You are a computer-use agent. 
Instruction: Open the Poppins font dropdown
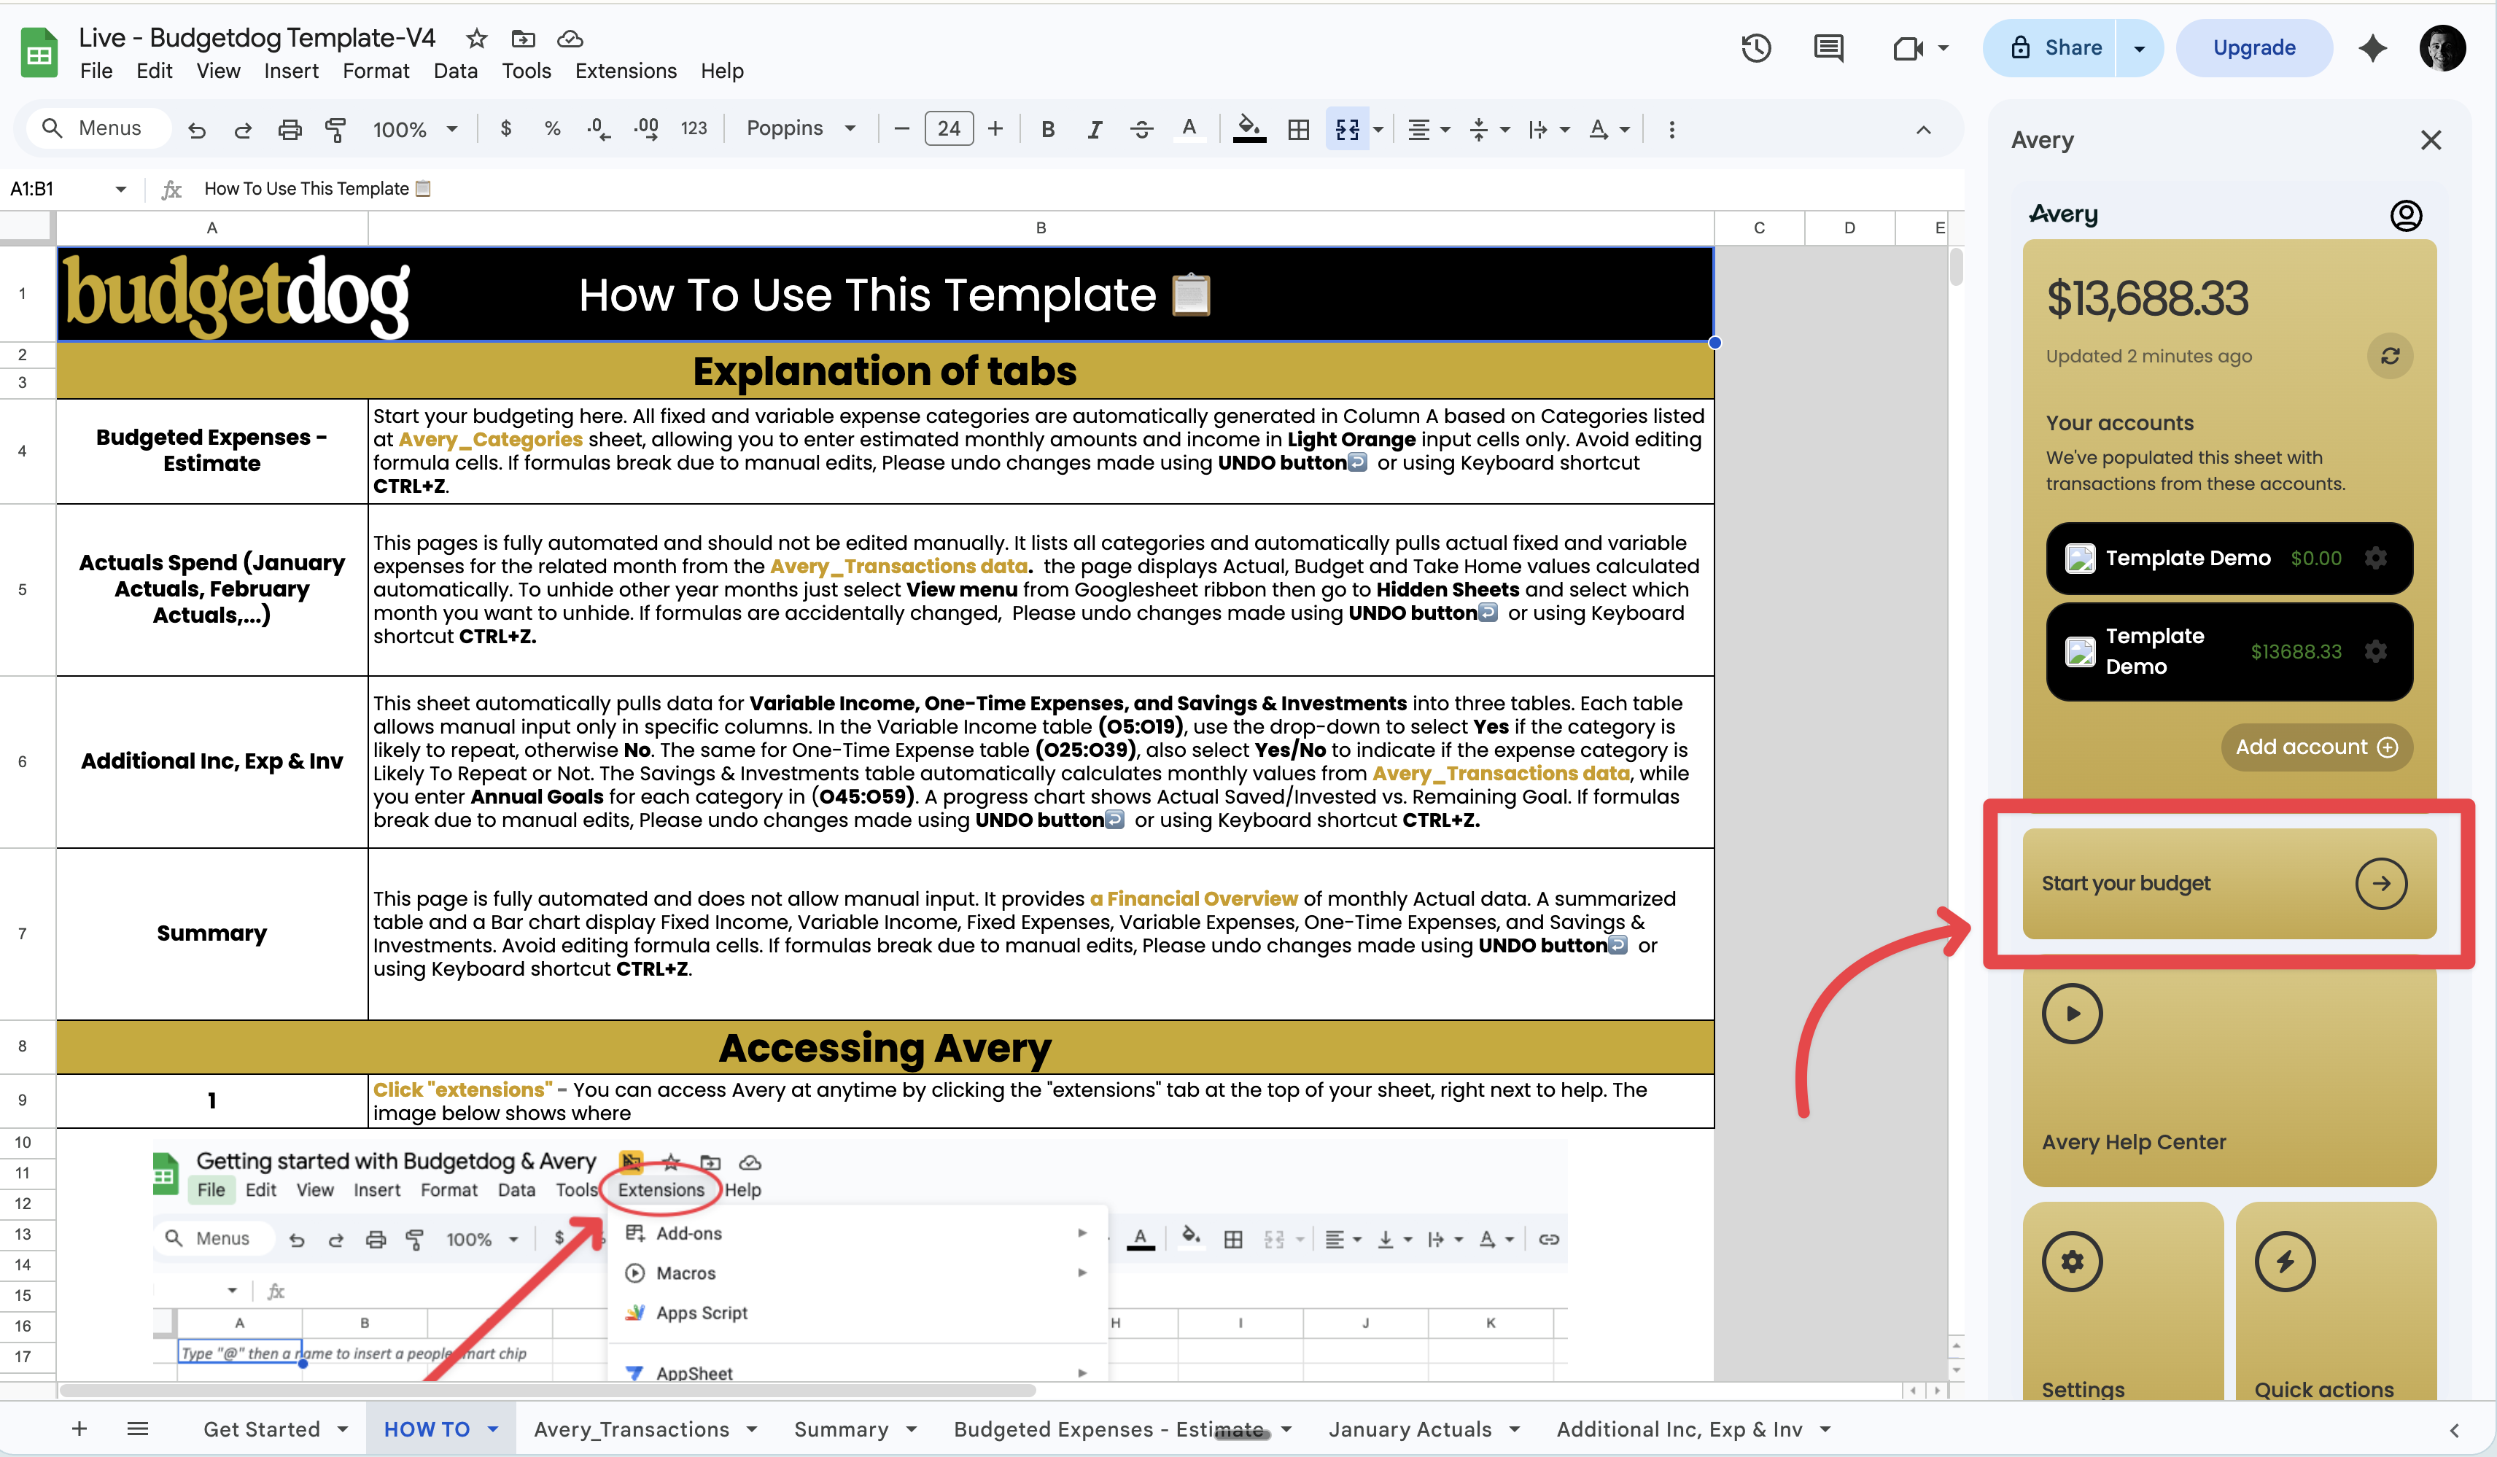pyautogui.click(x=803, y=129)
